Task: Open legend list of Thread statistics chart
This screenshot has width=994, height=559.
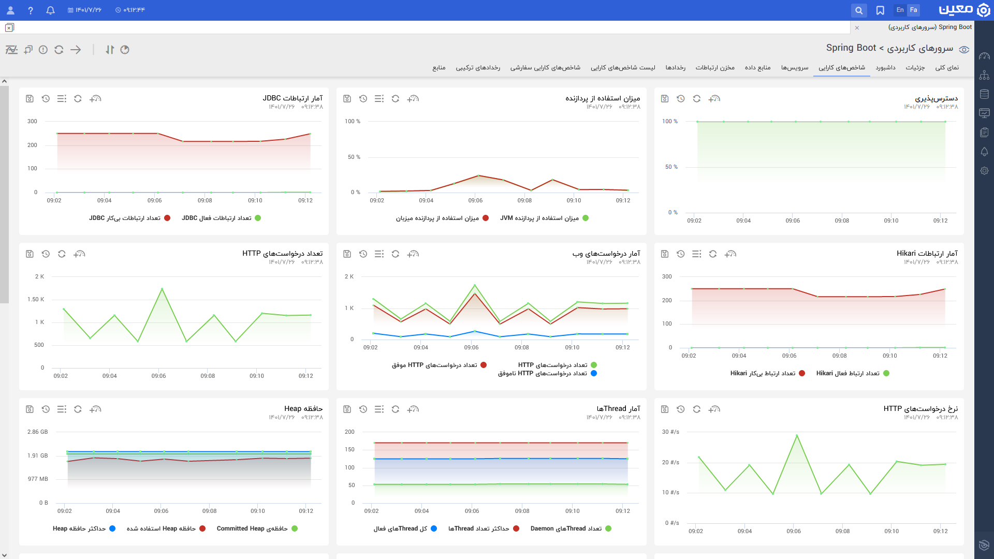Action: (379, 409)
